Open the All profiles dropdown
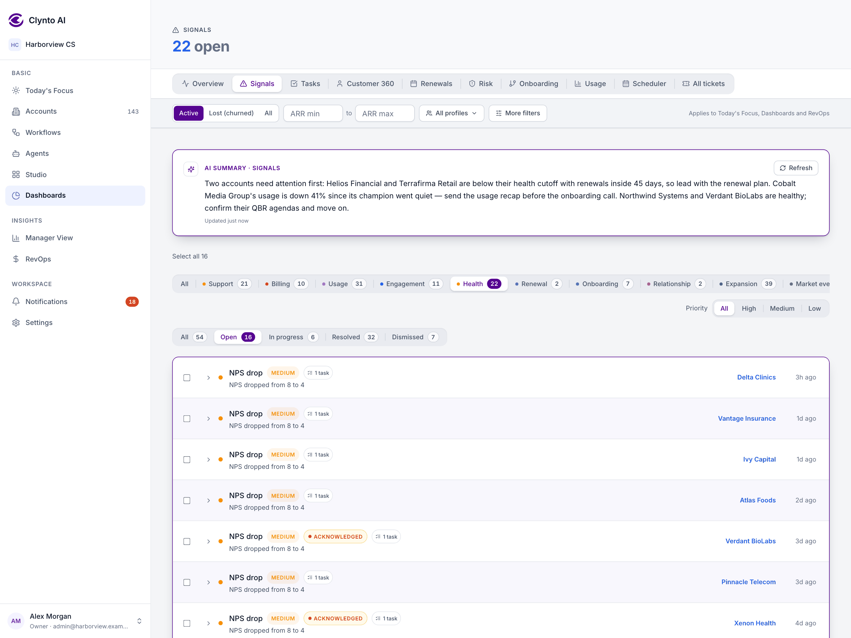Viewport: 851px width, 638px height. click(x=451, y=113)
